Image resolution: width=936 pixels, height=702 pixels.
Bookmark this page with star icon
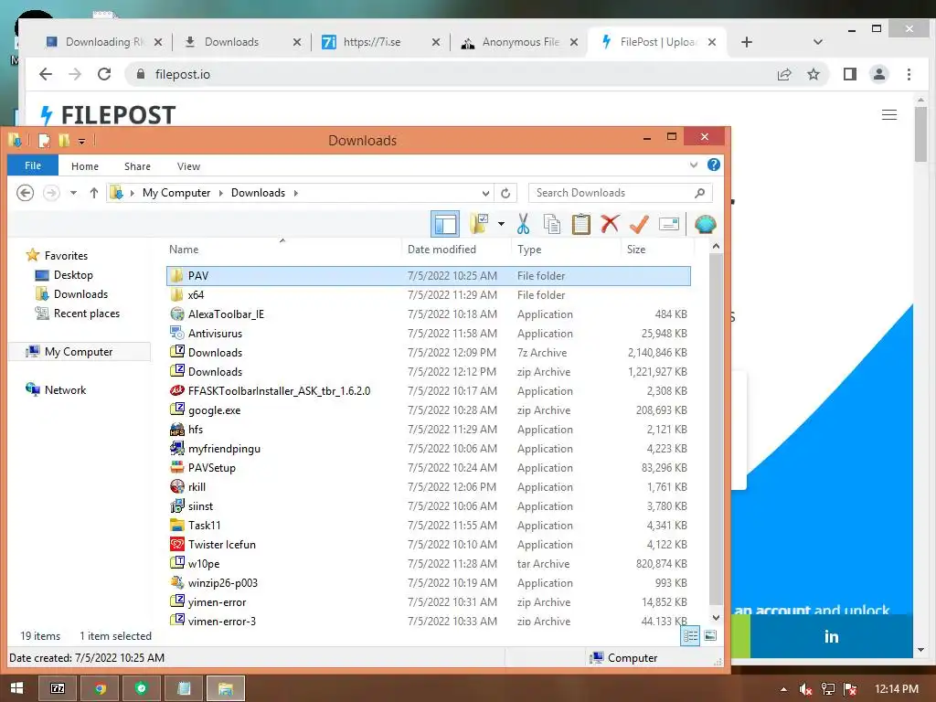click(813, 74)
